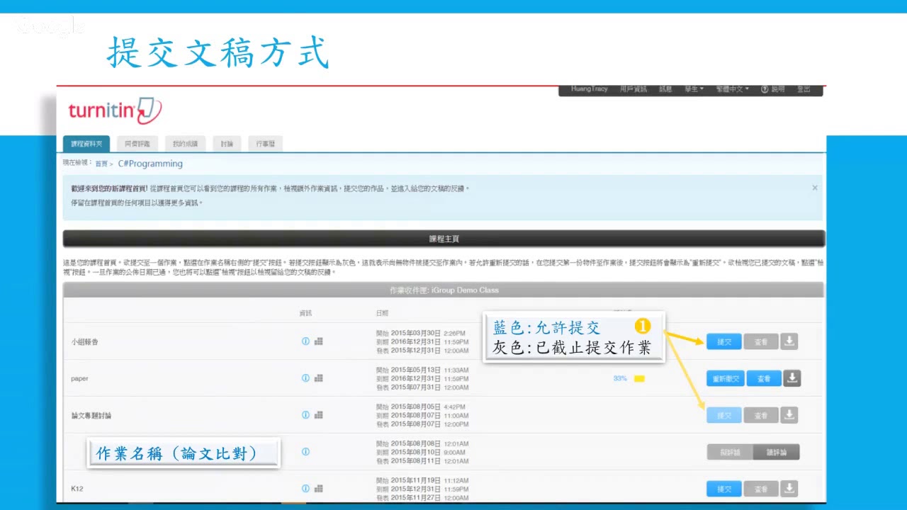Click faded 提交 button for 論文專題討論
Screen dimensions: 907x510
[x=724, y=416]
